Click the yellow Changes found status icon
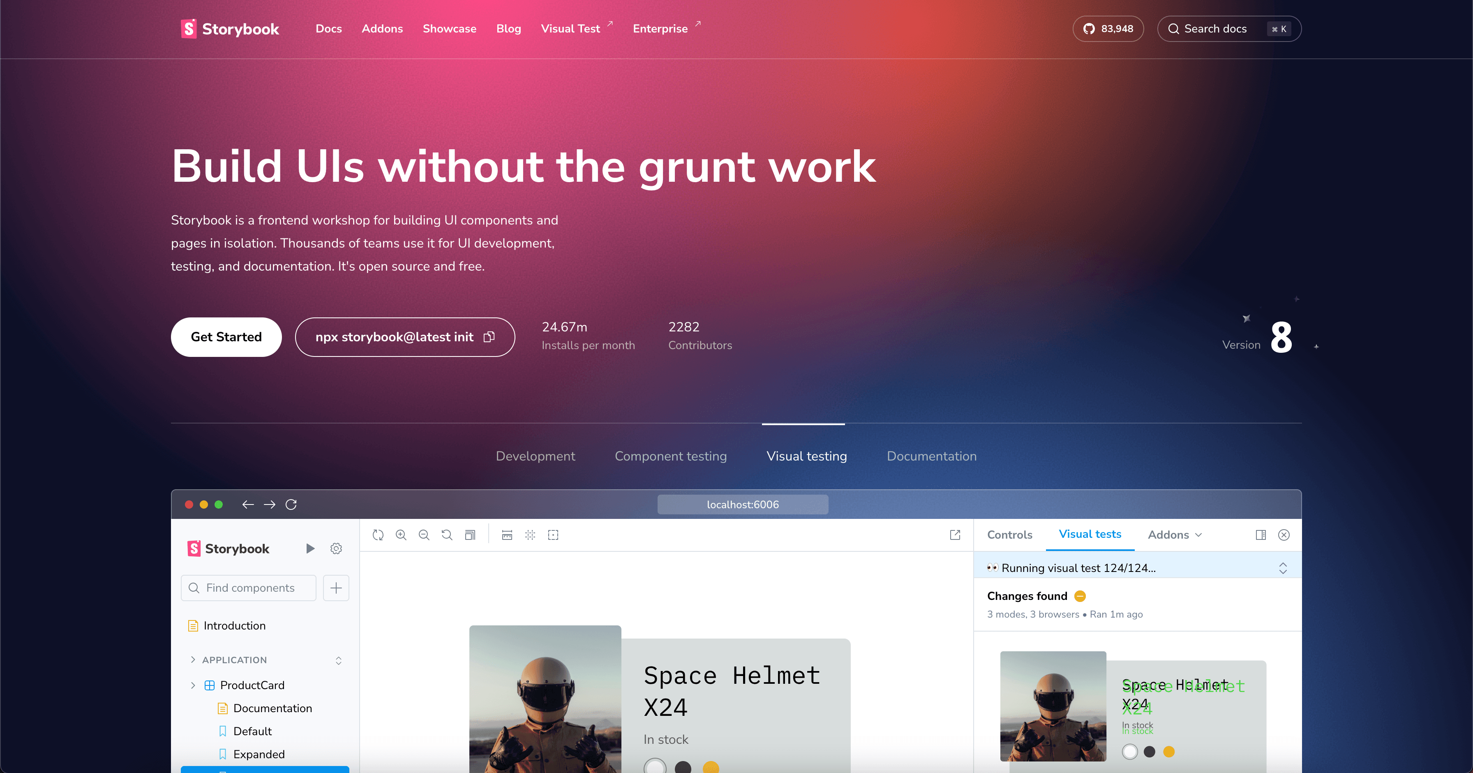1473x773 pixels. click(x=1080, y=596)
